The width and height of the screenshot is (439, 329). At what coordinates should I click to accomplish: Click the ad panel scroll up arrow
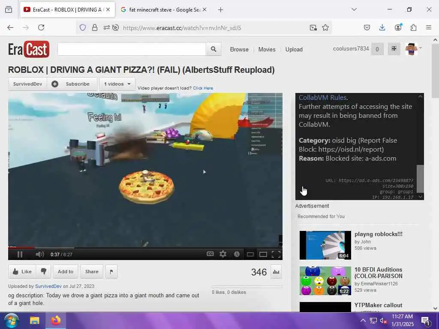pyautogui.click(x=420, y=96)
